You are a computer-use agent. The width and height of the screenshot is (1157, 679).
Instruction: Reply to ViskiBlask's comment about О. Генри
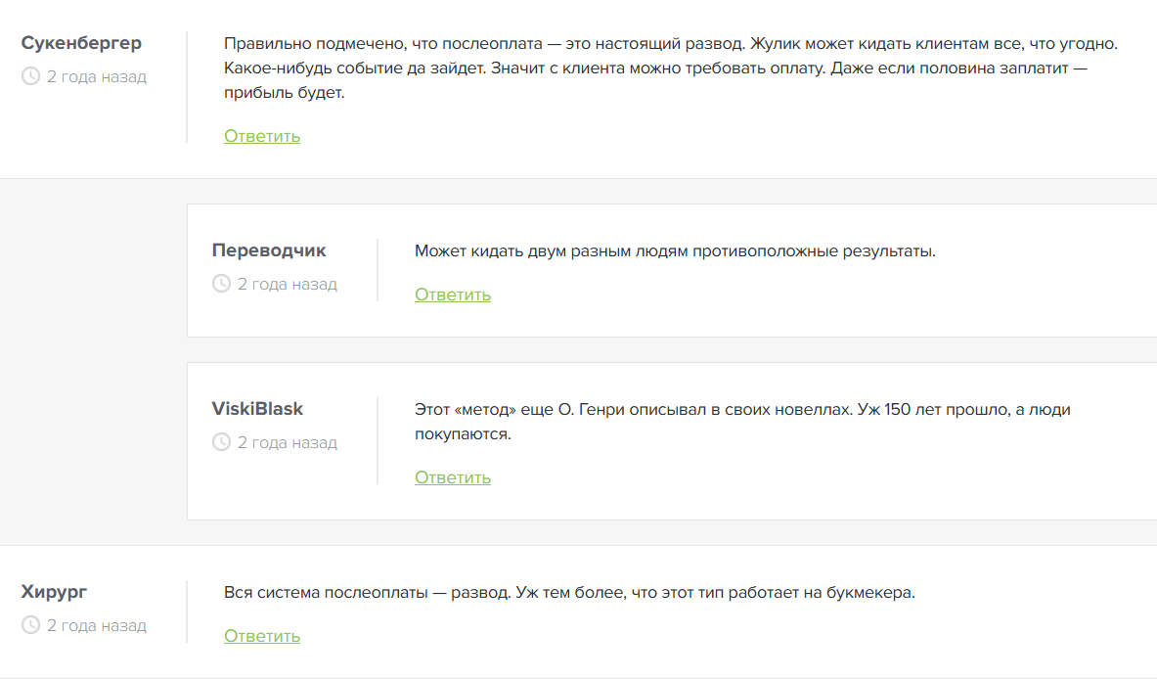[453, 477]
